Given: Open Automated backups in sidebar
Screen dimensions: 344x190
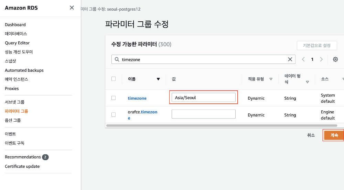Looking at the screenshot, I should coord(24,70).
